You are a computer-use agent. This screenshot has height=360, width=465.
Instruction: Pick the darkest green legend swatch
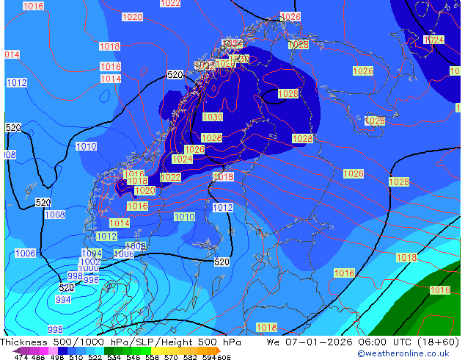pyautogui.click(x=109, y=350)
